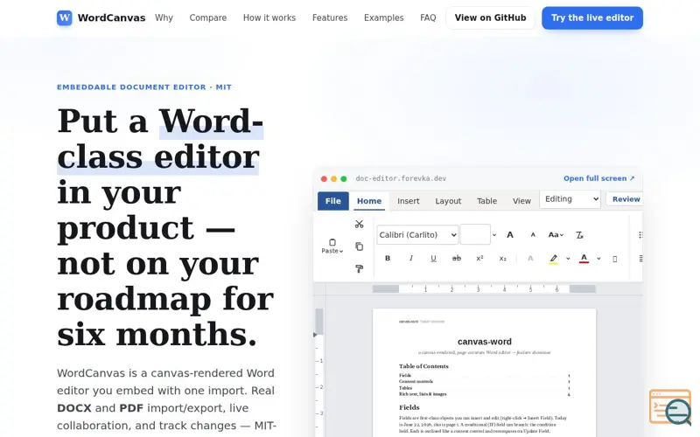Go to the Features nav link
Screen dimensions: 700x437
tap(330, 17)
